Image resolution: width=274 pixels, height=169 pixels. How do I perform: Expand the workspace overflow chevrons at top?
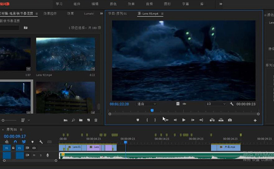[221, 4]
